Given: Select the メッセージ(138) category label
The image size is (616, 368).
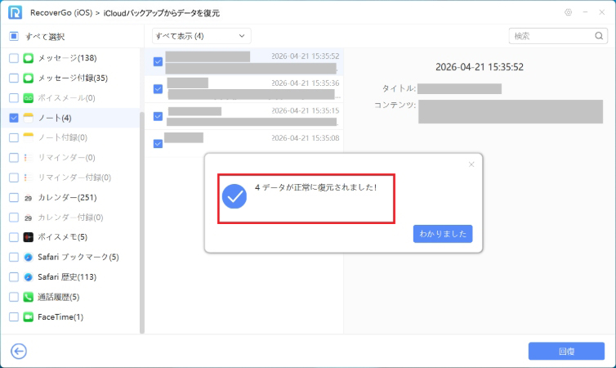Looking at the screenshot, I should click(x=67, y=58).
